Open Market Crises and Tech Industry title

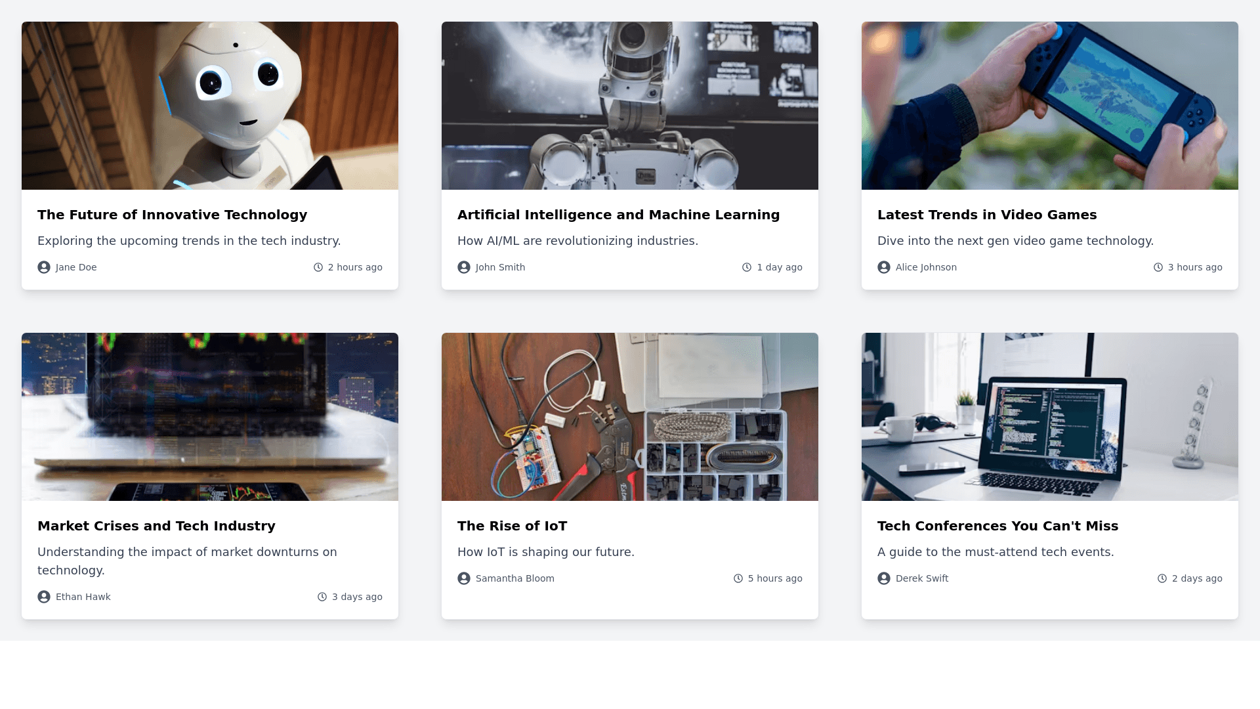click(156, 526)
